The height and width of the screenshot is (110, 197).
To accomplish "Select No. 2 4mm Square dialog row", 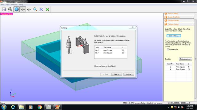I will (x=111, y=50).
